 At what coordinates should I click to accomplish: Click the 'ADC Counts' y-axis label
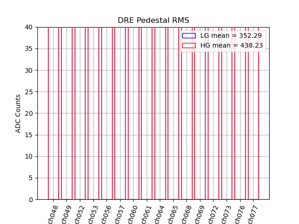click(18, 113)
